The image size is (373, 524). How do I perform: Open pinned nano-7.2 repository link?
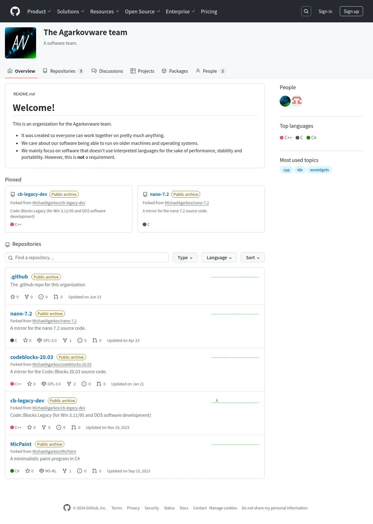click(x=159, y=194)
